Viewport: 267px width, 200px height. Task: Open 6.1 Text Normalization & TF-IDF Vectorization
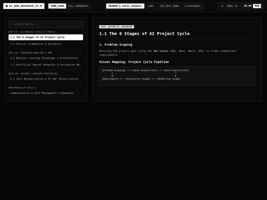pos(46,79)
